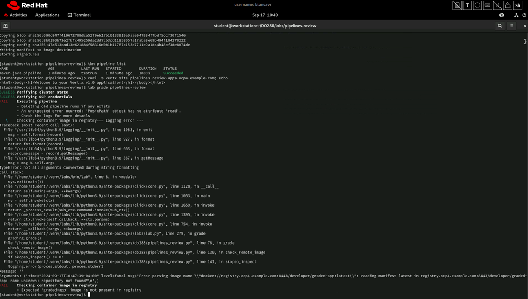Viewport: 528px width, 299px height.
Task: Open the accessibility menu icon
Action: [502, 15]
